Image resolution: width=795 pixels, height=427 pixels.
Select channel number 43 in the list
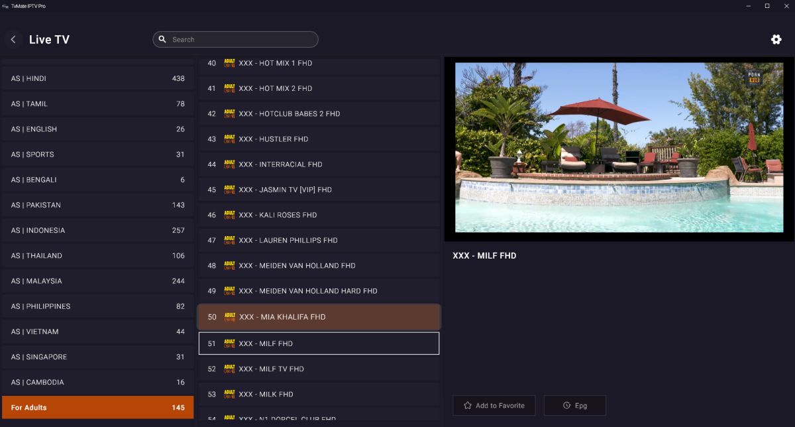tap(319, 139)
